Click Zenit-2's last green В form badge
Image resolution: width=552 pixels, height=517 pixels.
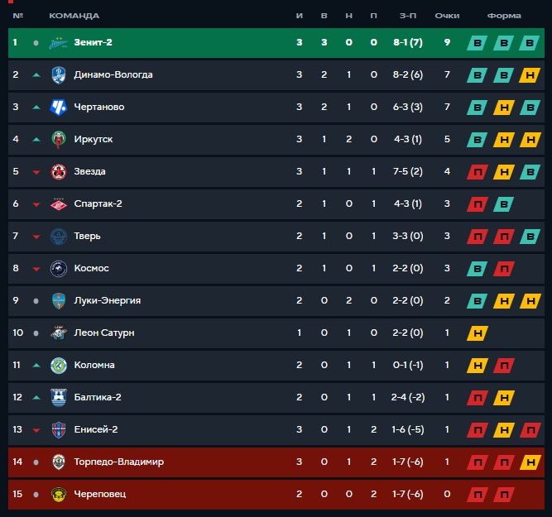(530, 43)
